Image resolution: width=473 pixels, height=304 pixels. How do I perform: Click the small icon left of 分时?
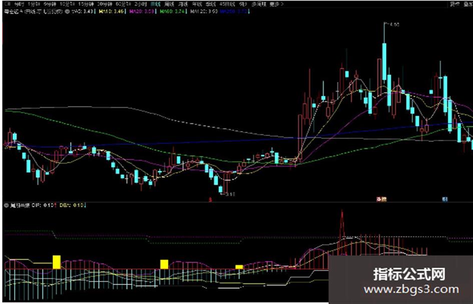pos(7,4)
